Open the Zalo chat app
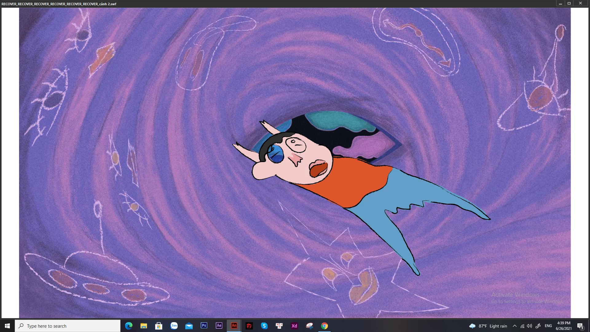 point(174,326)
